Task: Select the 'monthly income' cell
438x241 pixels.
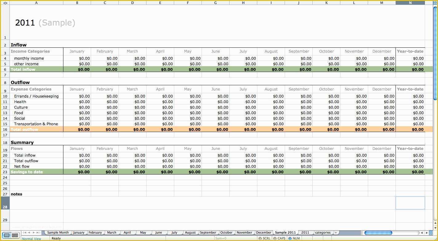Action: click(x=36, y=58)
